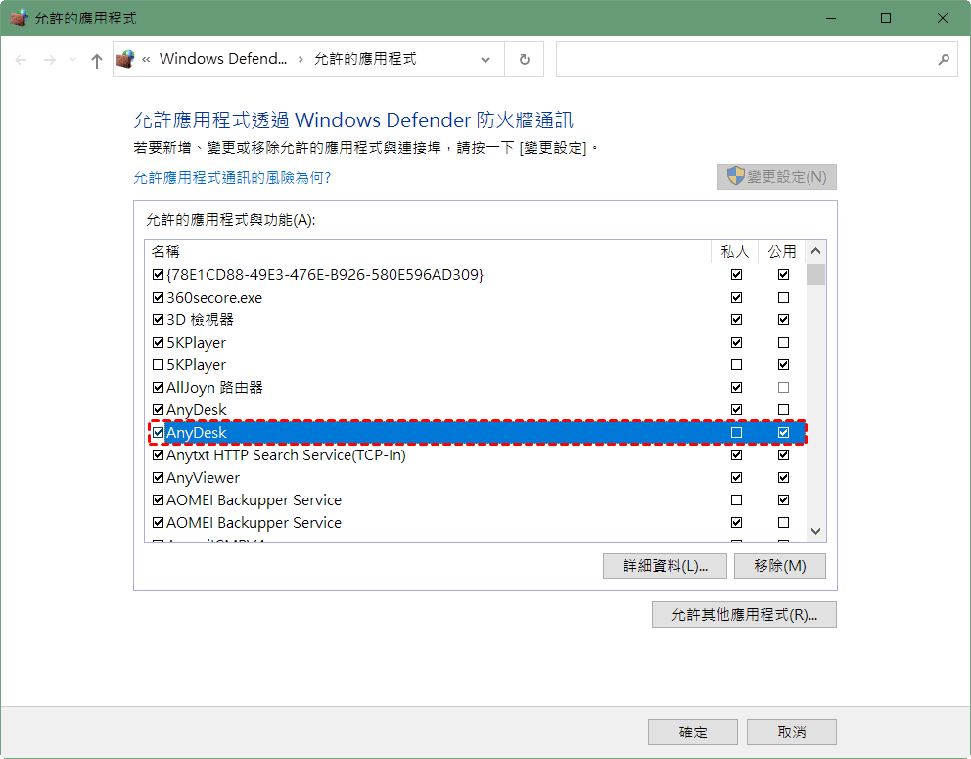Image resolution: width=971 pixels, height=759 pixels.
Task: Open recent locations dropdown arrow
Action: [x=72, y=60]
